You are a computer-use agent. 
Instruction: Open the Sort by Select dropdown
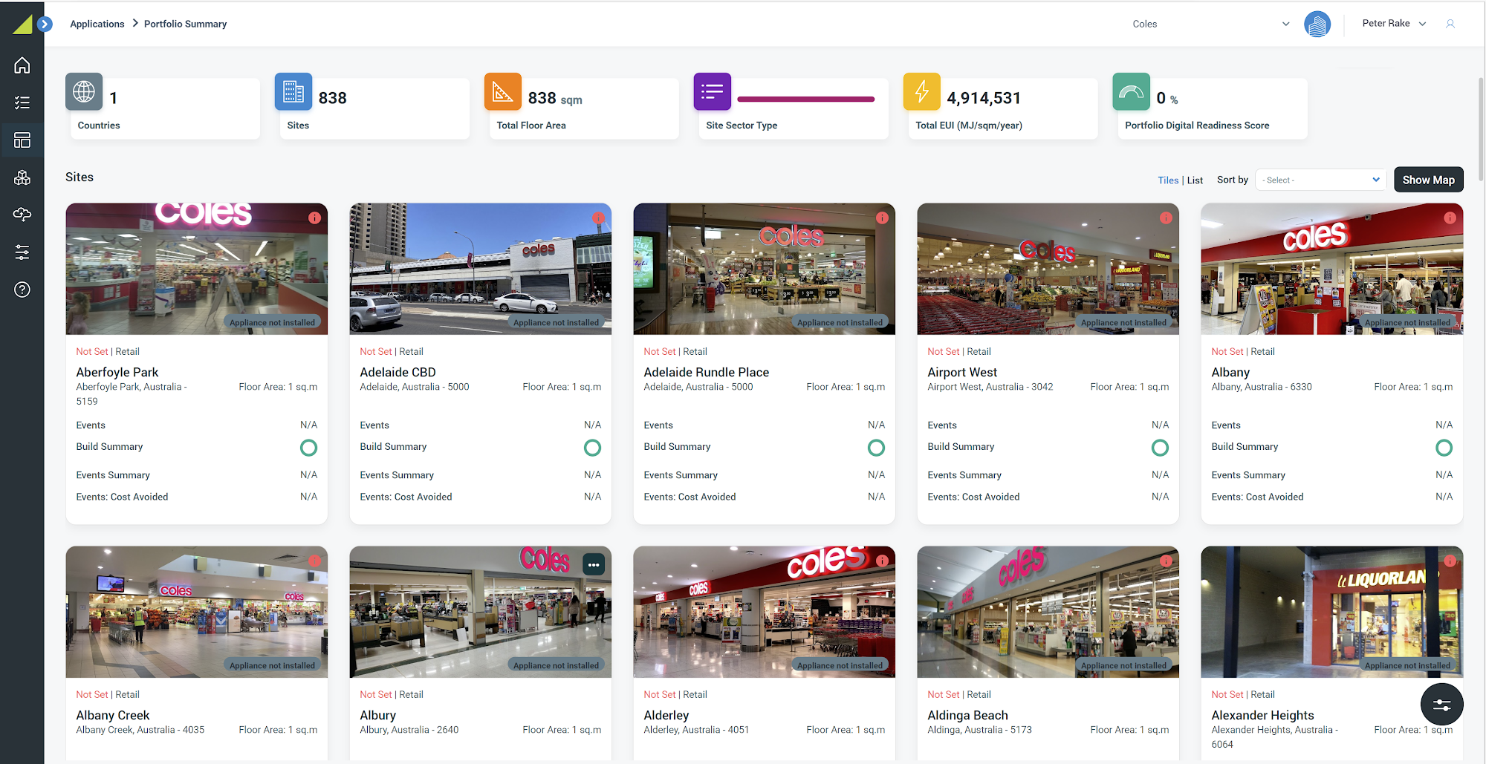(x=1320, y=180)
